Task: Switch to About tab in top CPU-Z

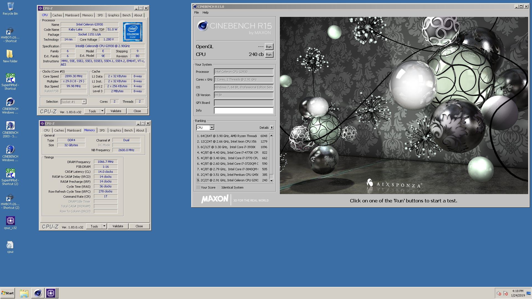Action: 138,15
